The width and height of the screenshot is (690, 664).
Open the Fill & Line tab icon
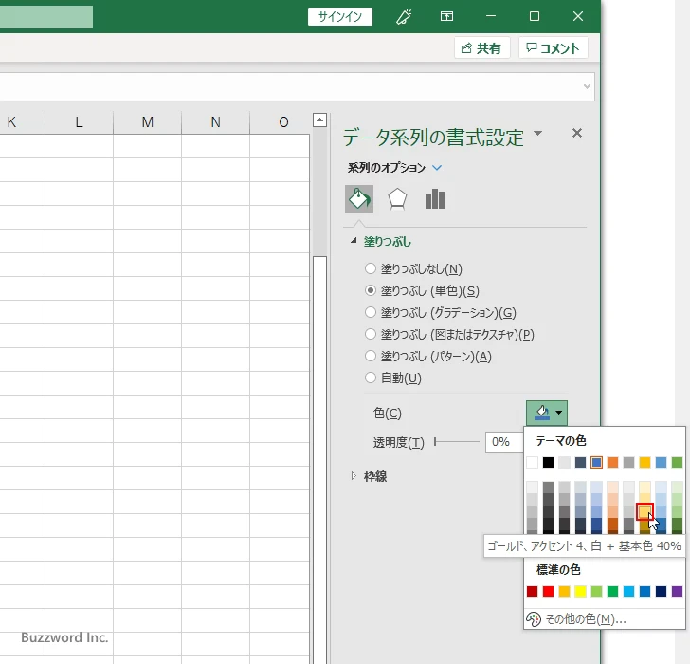[359, 199]
